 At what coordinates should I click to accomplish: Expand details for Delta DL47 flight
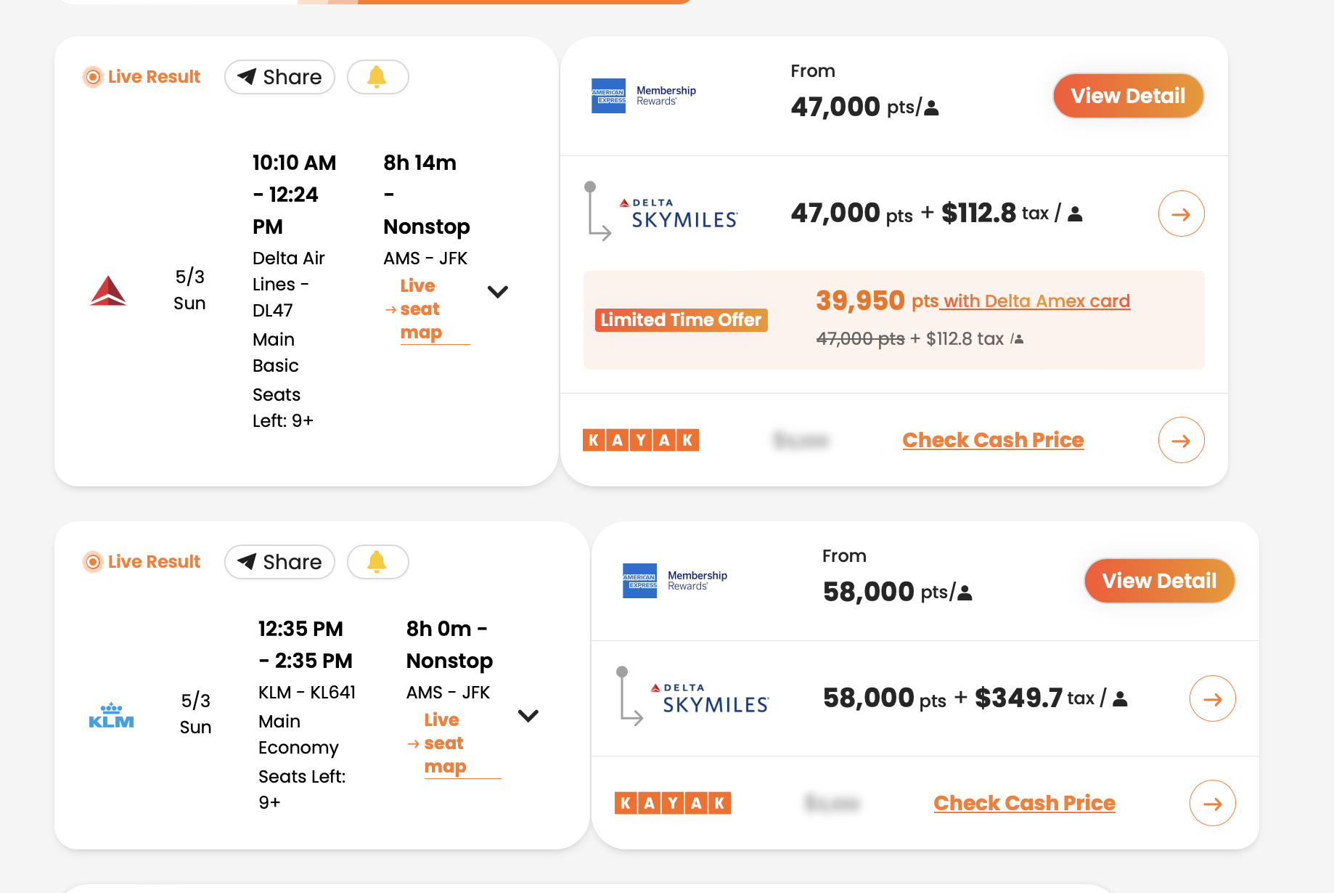tap(498, 292)
